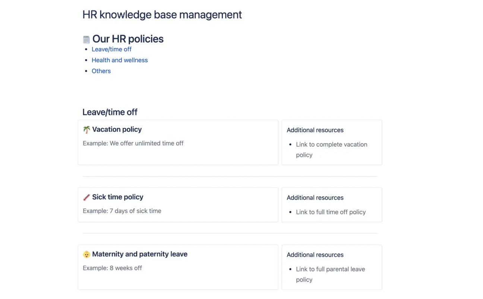Click the notepad icon beside "Our HR policies"

(86, 39)
